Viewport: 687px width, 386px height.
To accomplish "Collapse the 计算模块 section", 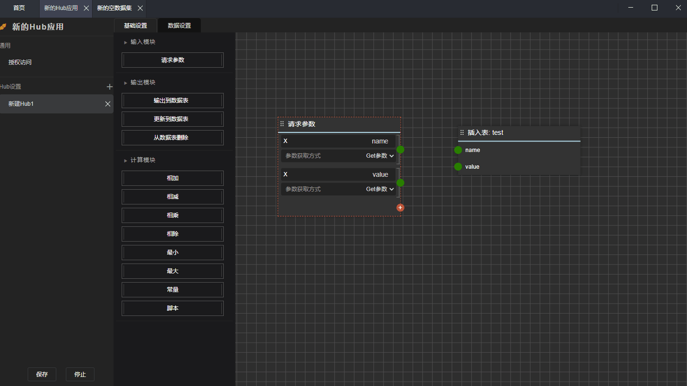I will [x=126, y=161].
